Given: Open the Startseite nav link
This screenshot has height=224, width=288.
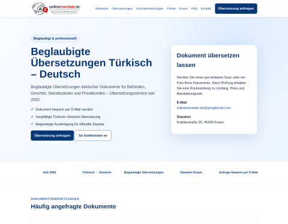Looking at the screenshot, I should (x=101, y=8).
